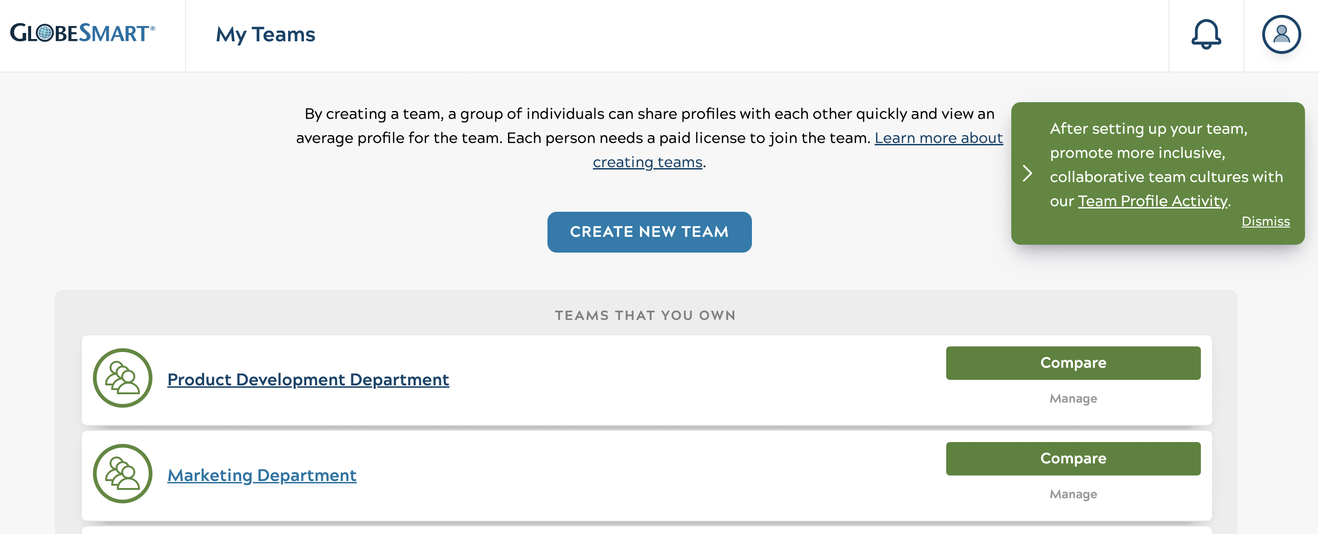Select the My Teams page heading

(x=265, y=35)
